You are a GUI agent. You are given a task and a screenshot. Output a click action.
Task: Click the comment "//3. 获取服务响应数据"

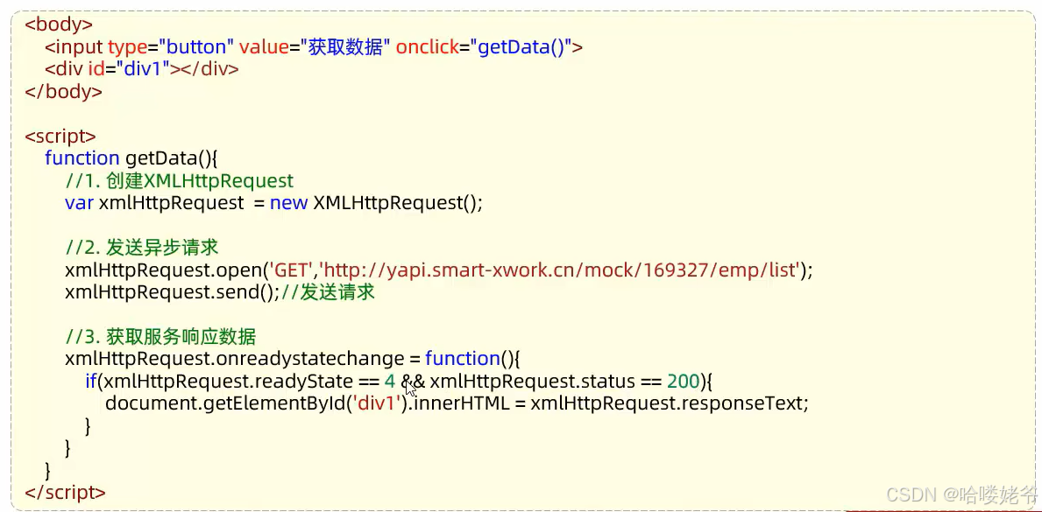click(160, 337)
